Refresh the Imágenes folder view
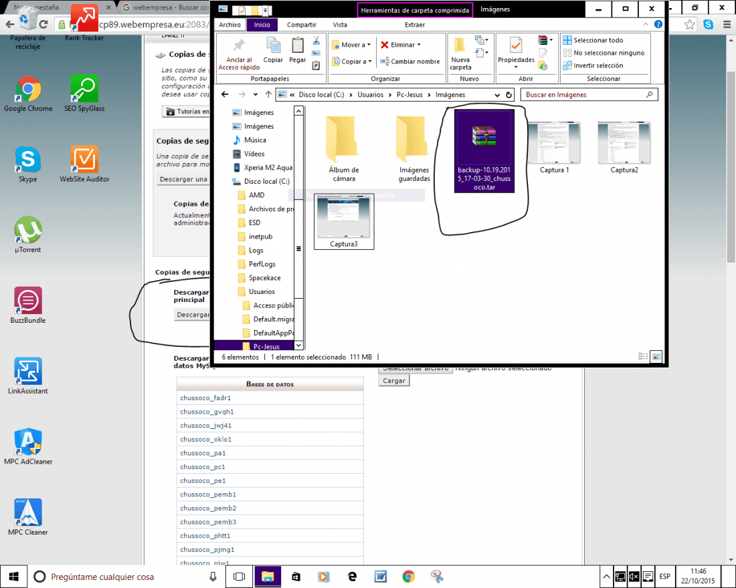The image size is (736, 588). [509, 95]
